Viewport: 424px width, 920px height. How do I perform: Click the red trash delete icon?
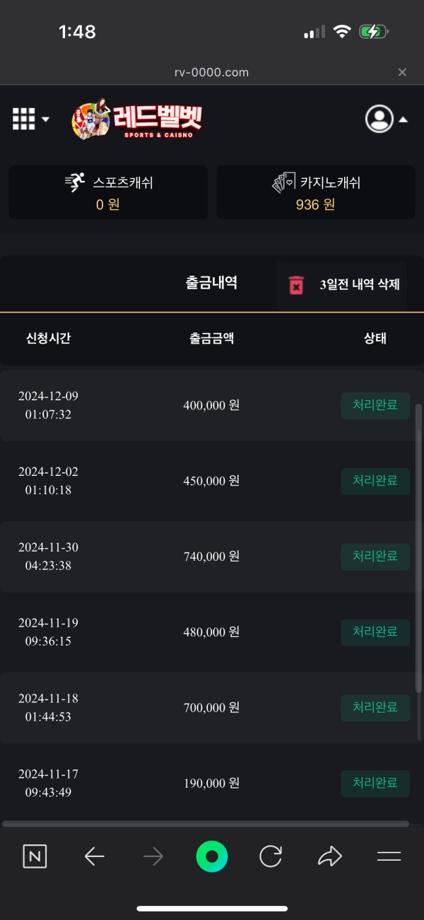[x=295, y=284]
